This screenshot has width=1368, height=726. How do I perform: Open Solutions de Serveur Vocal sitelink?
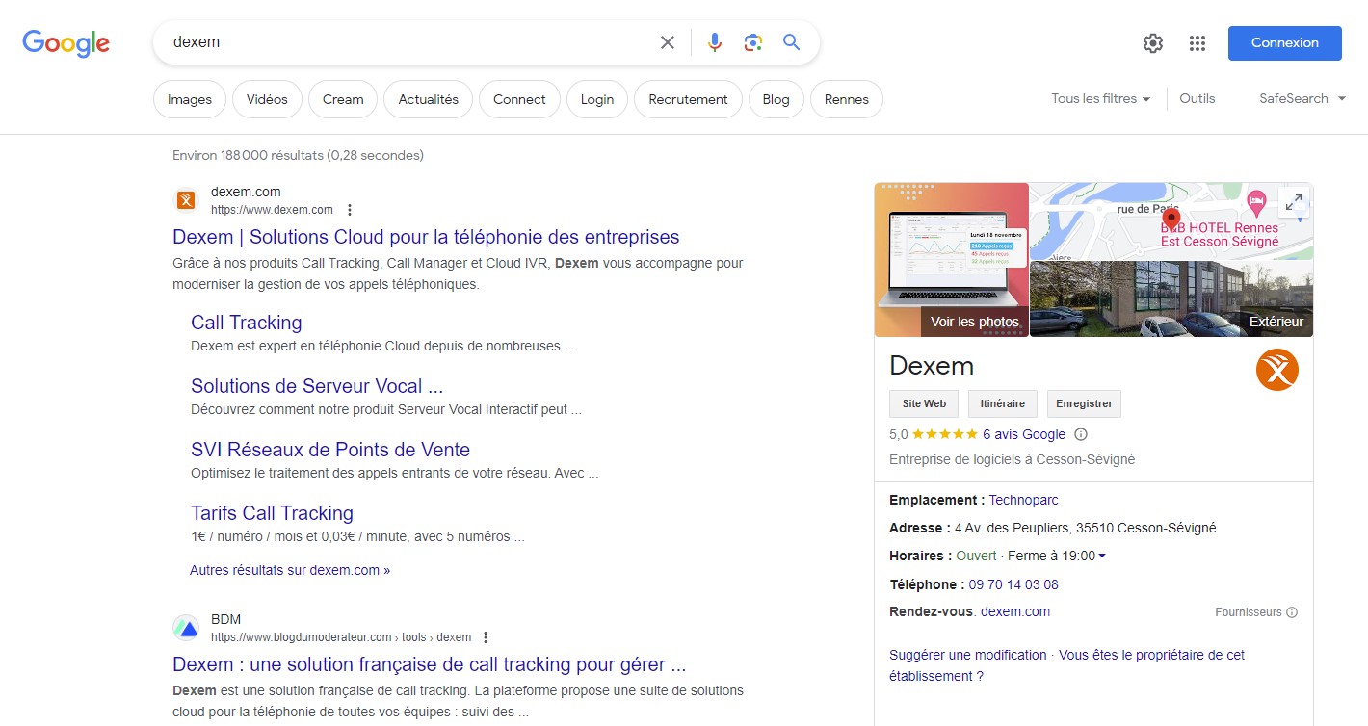(317, 386)
